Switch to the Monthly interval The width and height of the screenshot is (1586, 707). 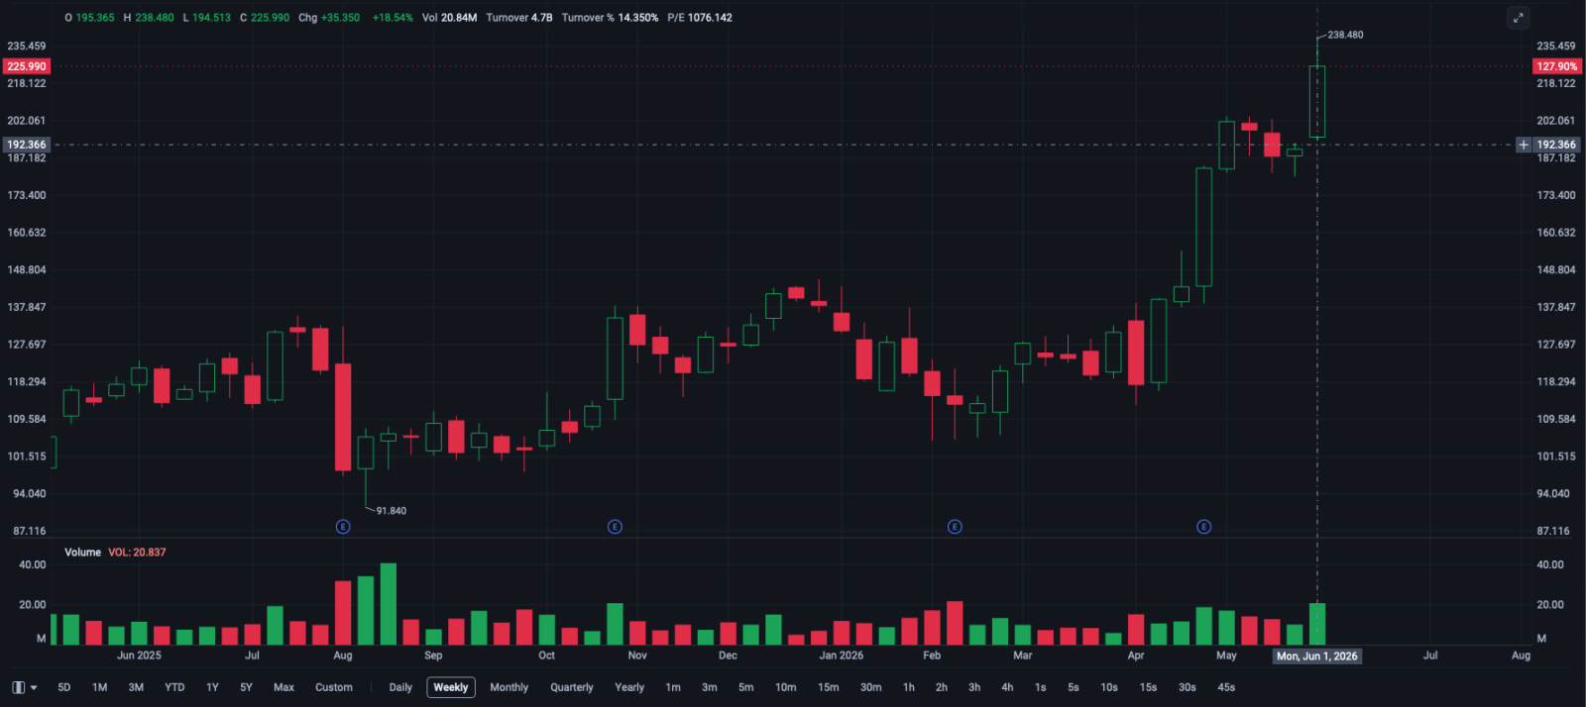coord(510,687)
